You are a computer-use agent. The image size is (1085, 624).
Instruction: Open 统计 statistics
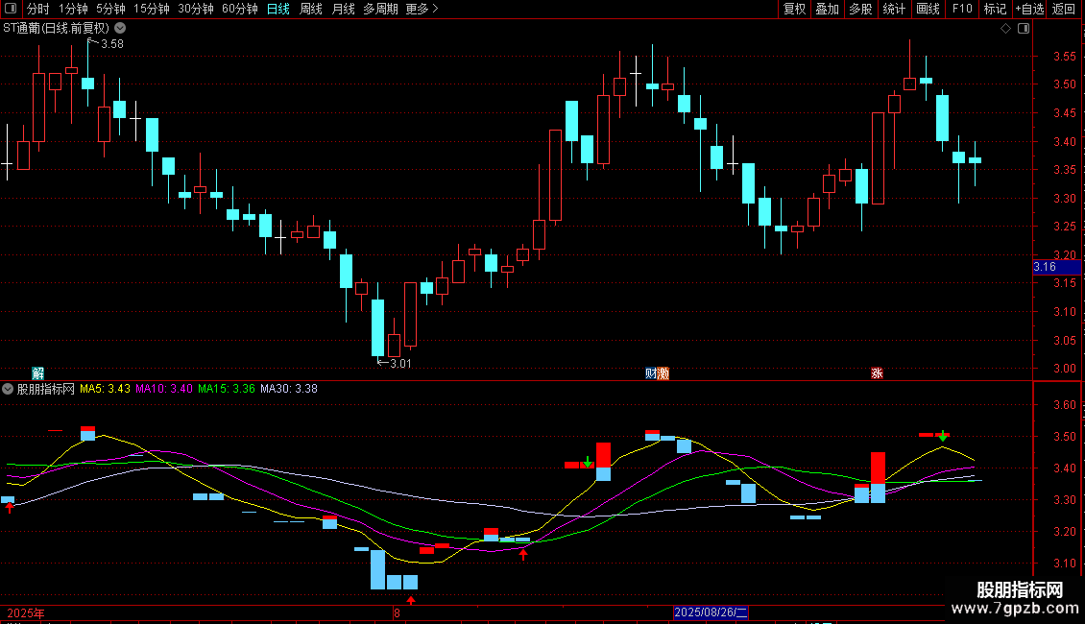(893, 9)
